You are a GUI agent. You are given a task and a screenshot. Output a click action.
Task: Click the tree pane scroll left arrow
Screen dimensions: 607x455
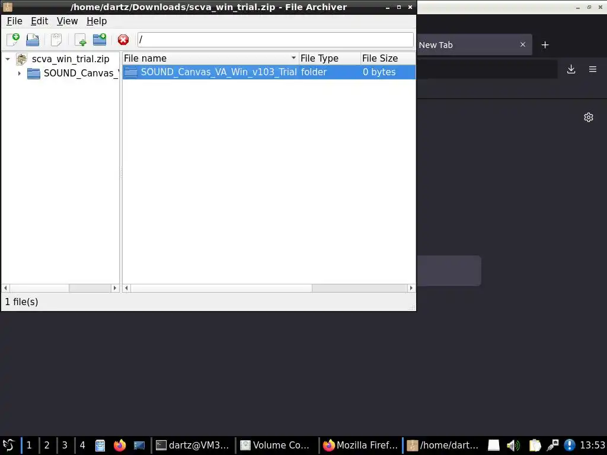tap(5, 289)
